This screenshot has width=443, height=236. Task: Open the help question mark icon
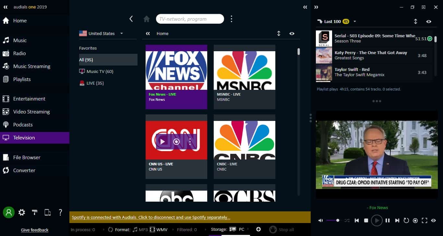(60, 212)
